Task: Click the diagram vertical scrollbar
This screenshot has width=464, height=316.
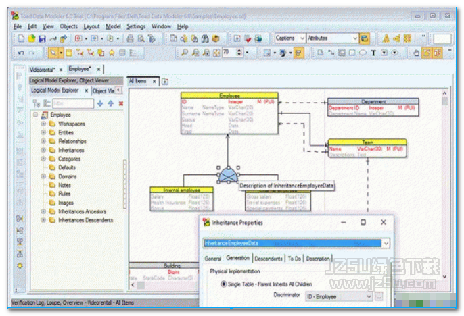Action: tap(444, 184)
